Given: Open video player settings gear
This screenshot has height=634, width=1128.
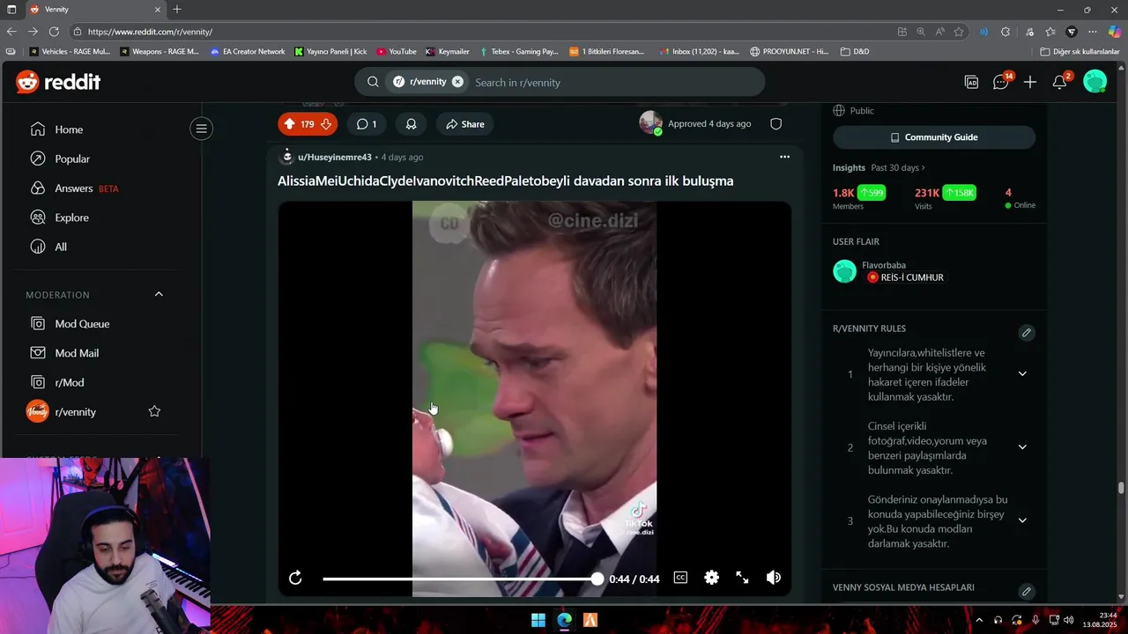Looking at the screenshot, I should click(711, 578).
